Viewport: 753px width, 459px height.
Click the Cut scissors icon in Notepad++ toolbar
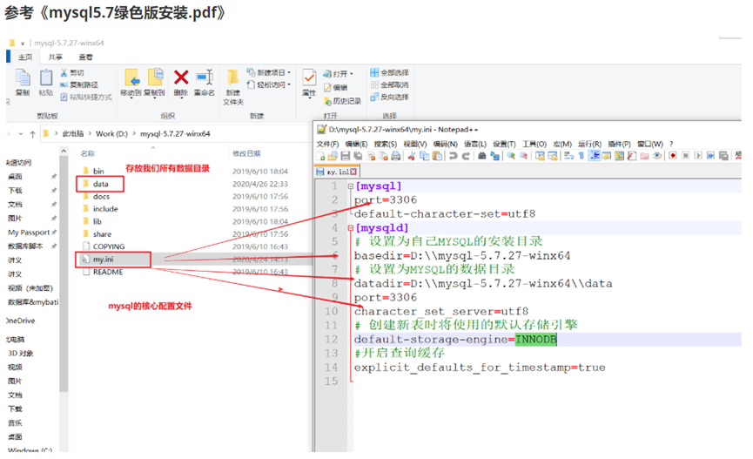click(412, 156)
